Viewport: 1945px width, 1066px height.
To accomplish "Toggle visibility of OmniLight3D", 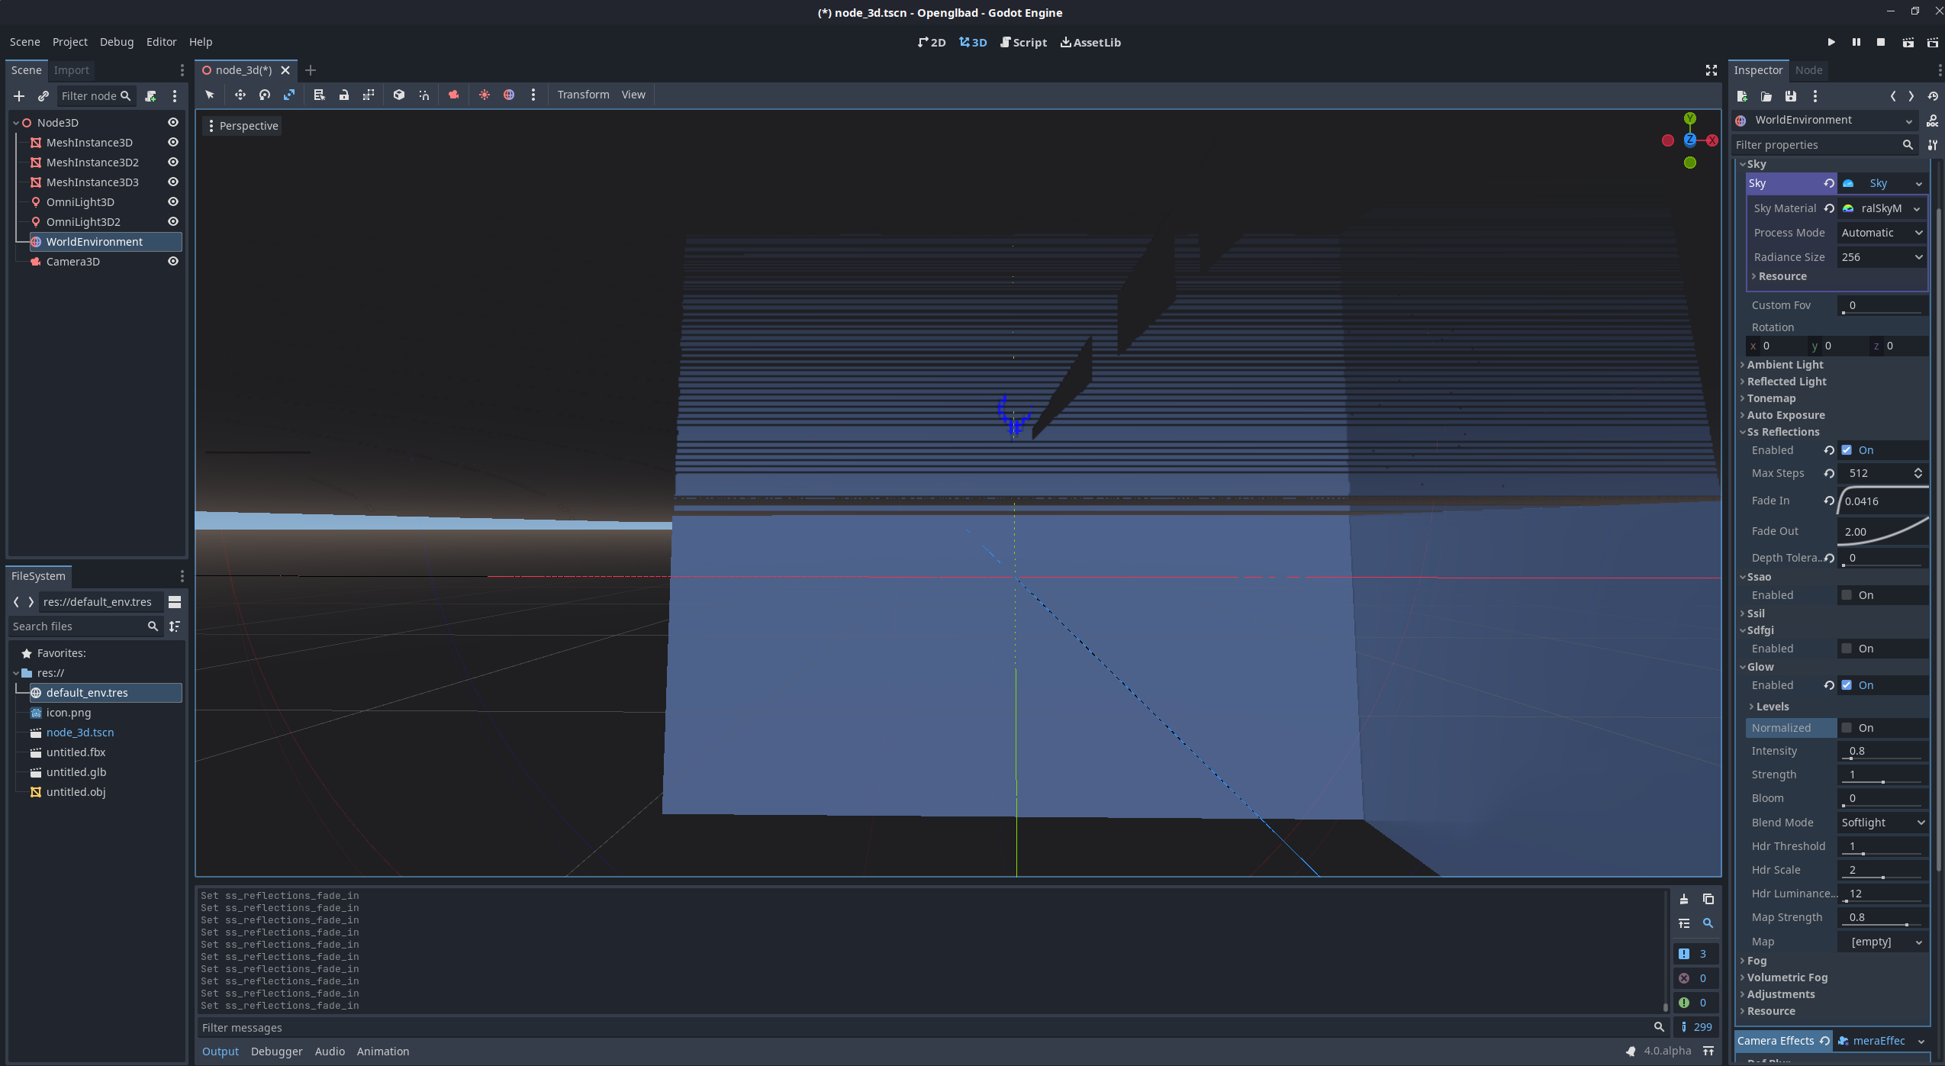I will click(x=173, y=201).
